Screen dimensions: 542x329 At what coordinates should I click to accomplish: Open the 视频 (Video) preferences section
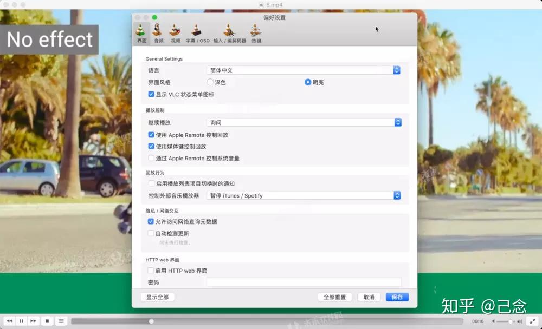click(175, 32)
